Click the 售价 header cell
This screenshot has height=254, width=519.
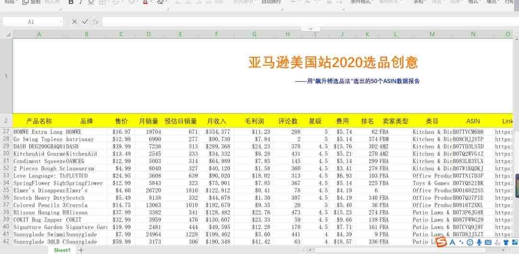pos(121,121)
